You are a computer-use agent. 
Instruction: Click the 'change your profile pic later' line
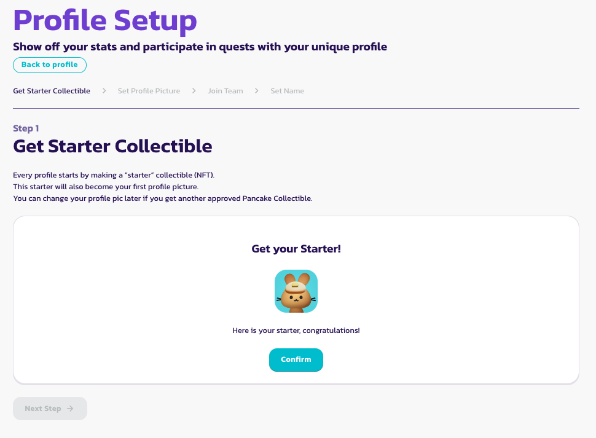[163, 198]
